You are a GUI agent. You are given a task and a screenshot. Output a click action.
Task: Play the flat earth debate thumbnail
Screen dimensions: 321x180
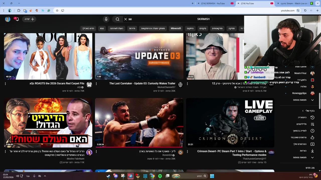tap(48, 122)
